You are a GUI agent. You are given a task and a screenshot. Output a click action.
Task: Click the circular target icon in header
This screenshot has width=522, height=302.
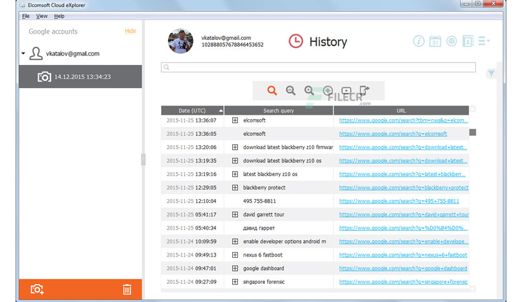451,41
